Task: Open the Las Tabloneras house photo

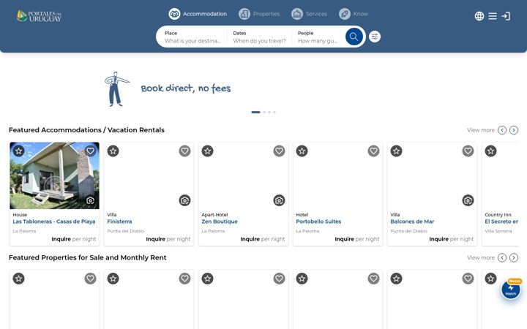Action: click(x=54, y=175)
